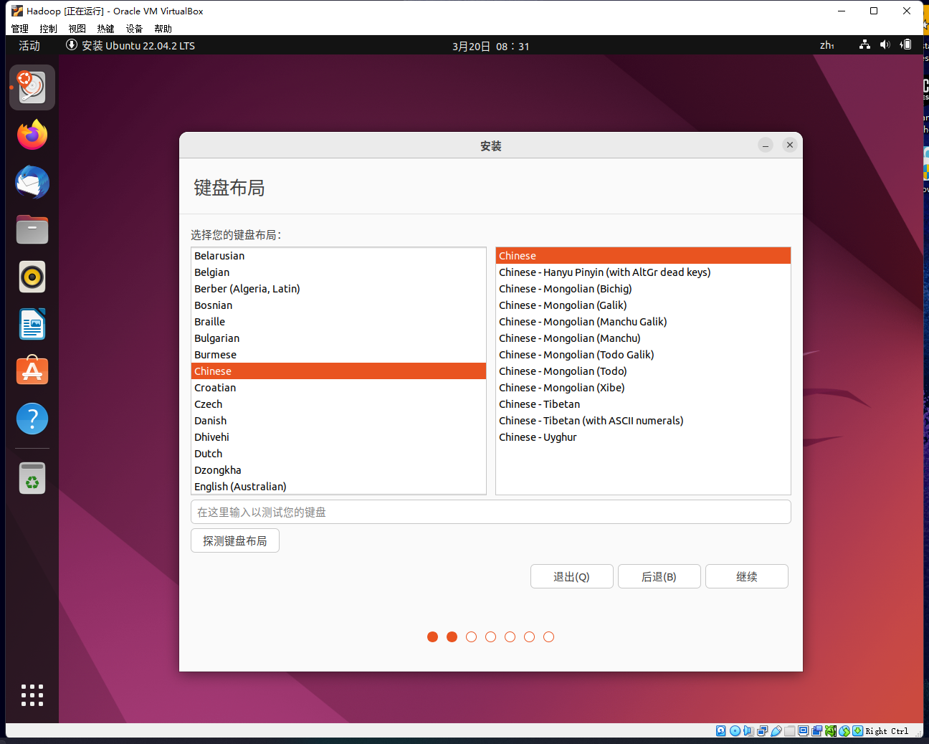Click VirtualBox network adapter status icon
This screenshot has width=929, height=744.
(x=763, y=731)
